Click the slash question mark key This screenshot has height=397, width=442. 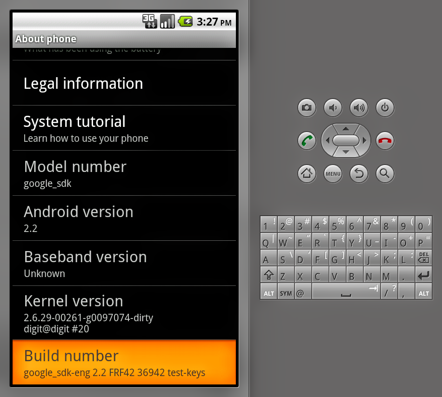[x=389, y=291]
